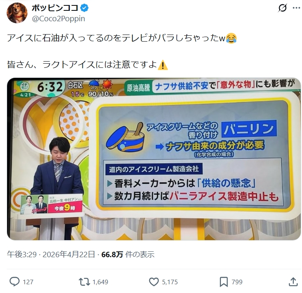Click the 1,649 reposts count
The image size is (302, 293).
[100, 282]
